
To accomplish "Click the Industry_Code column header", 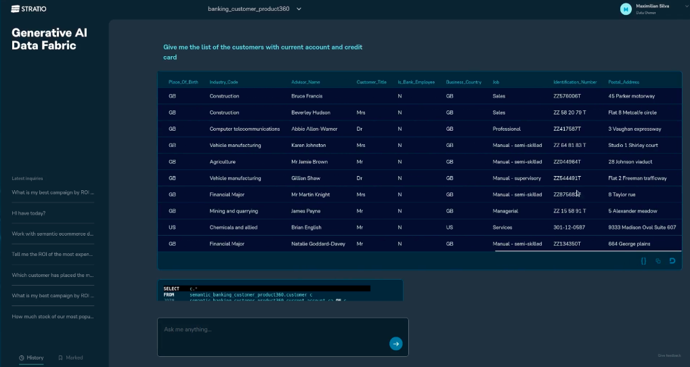I will pyautogui.click(x=223, y=82).
